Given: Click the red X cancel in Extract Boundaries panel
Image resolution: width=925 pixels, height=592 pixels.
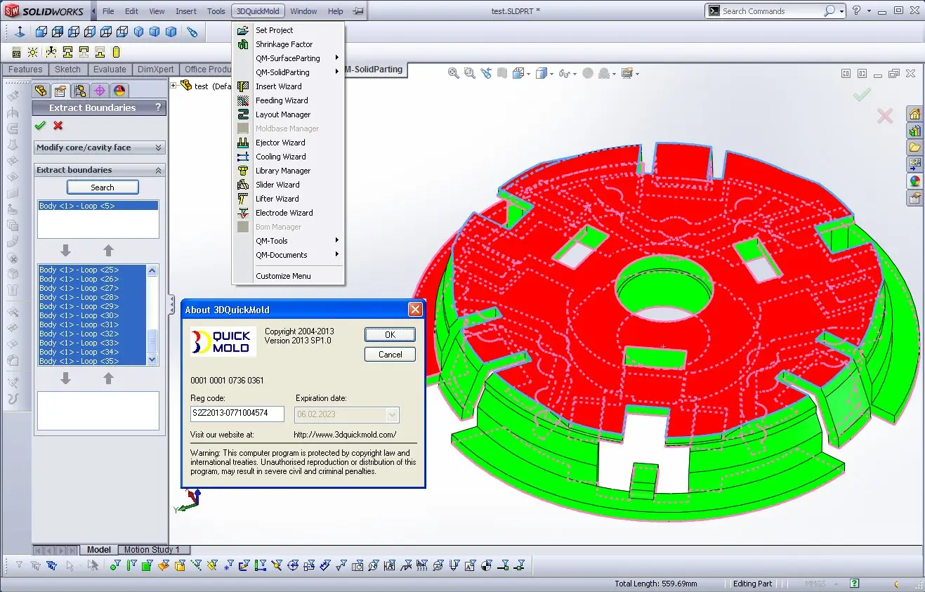Looking at the screenshot, I should coord(58,126).
